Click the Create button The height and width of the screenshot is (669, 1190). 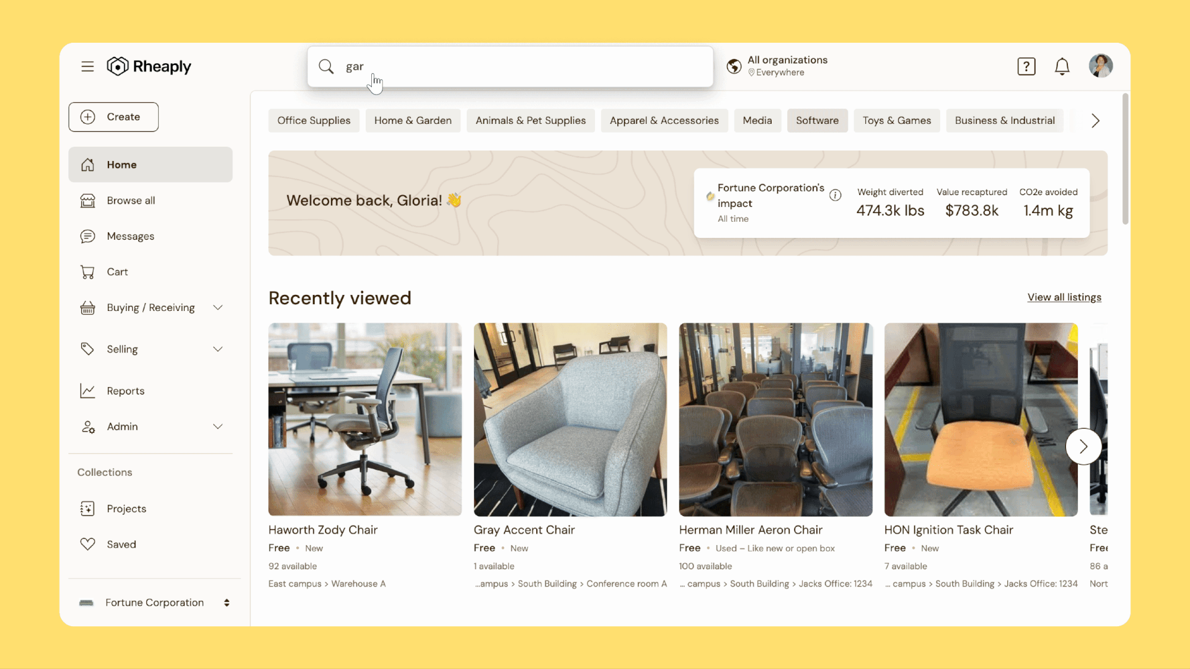(x=113, y=117)
